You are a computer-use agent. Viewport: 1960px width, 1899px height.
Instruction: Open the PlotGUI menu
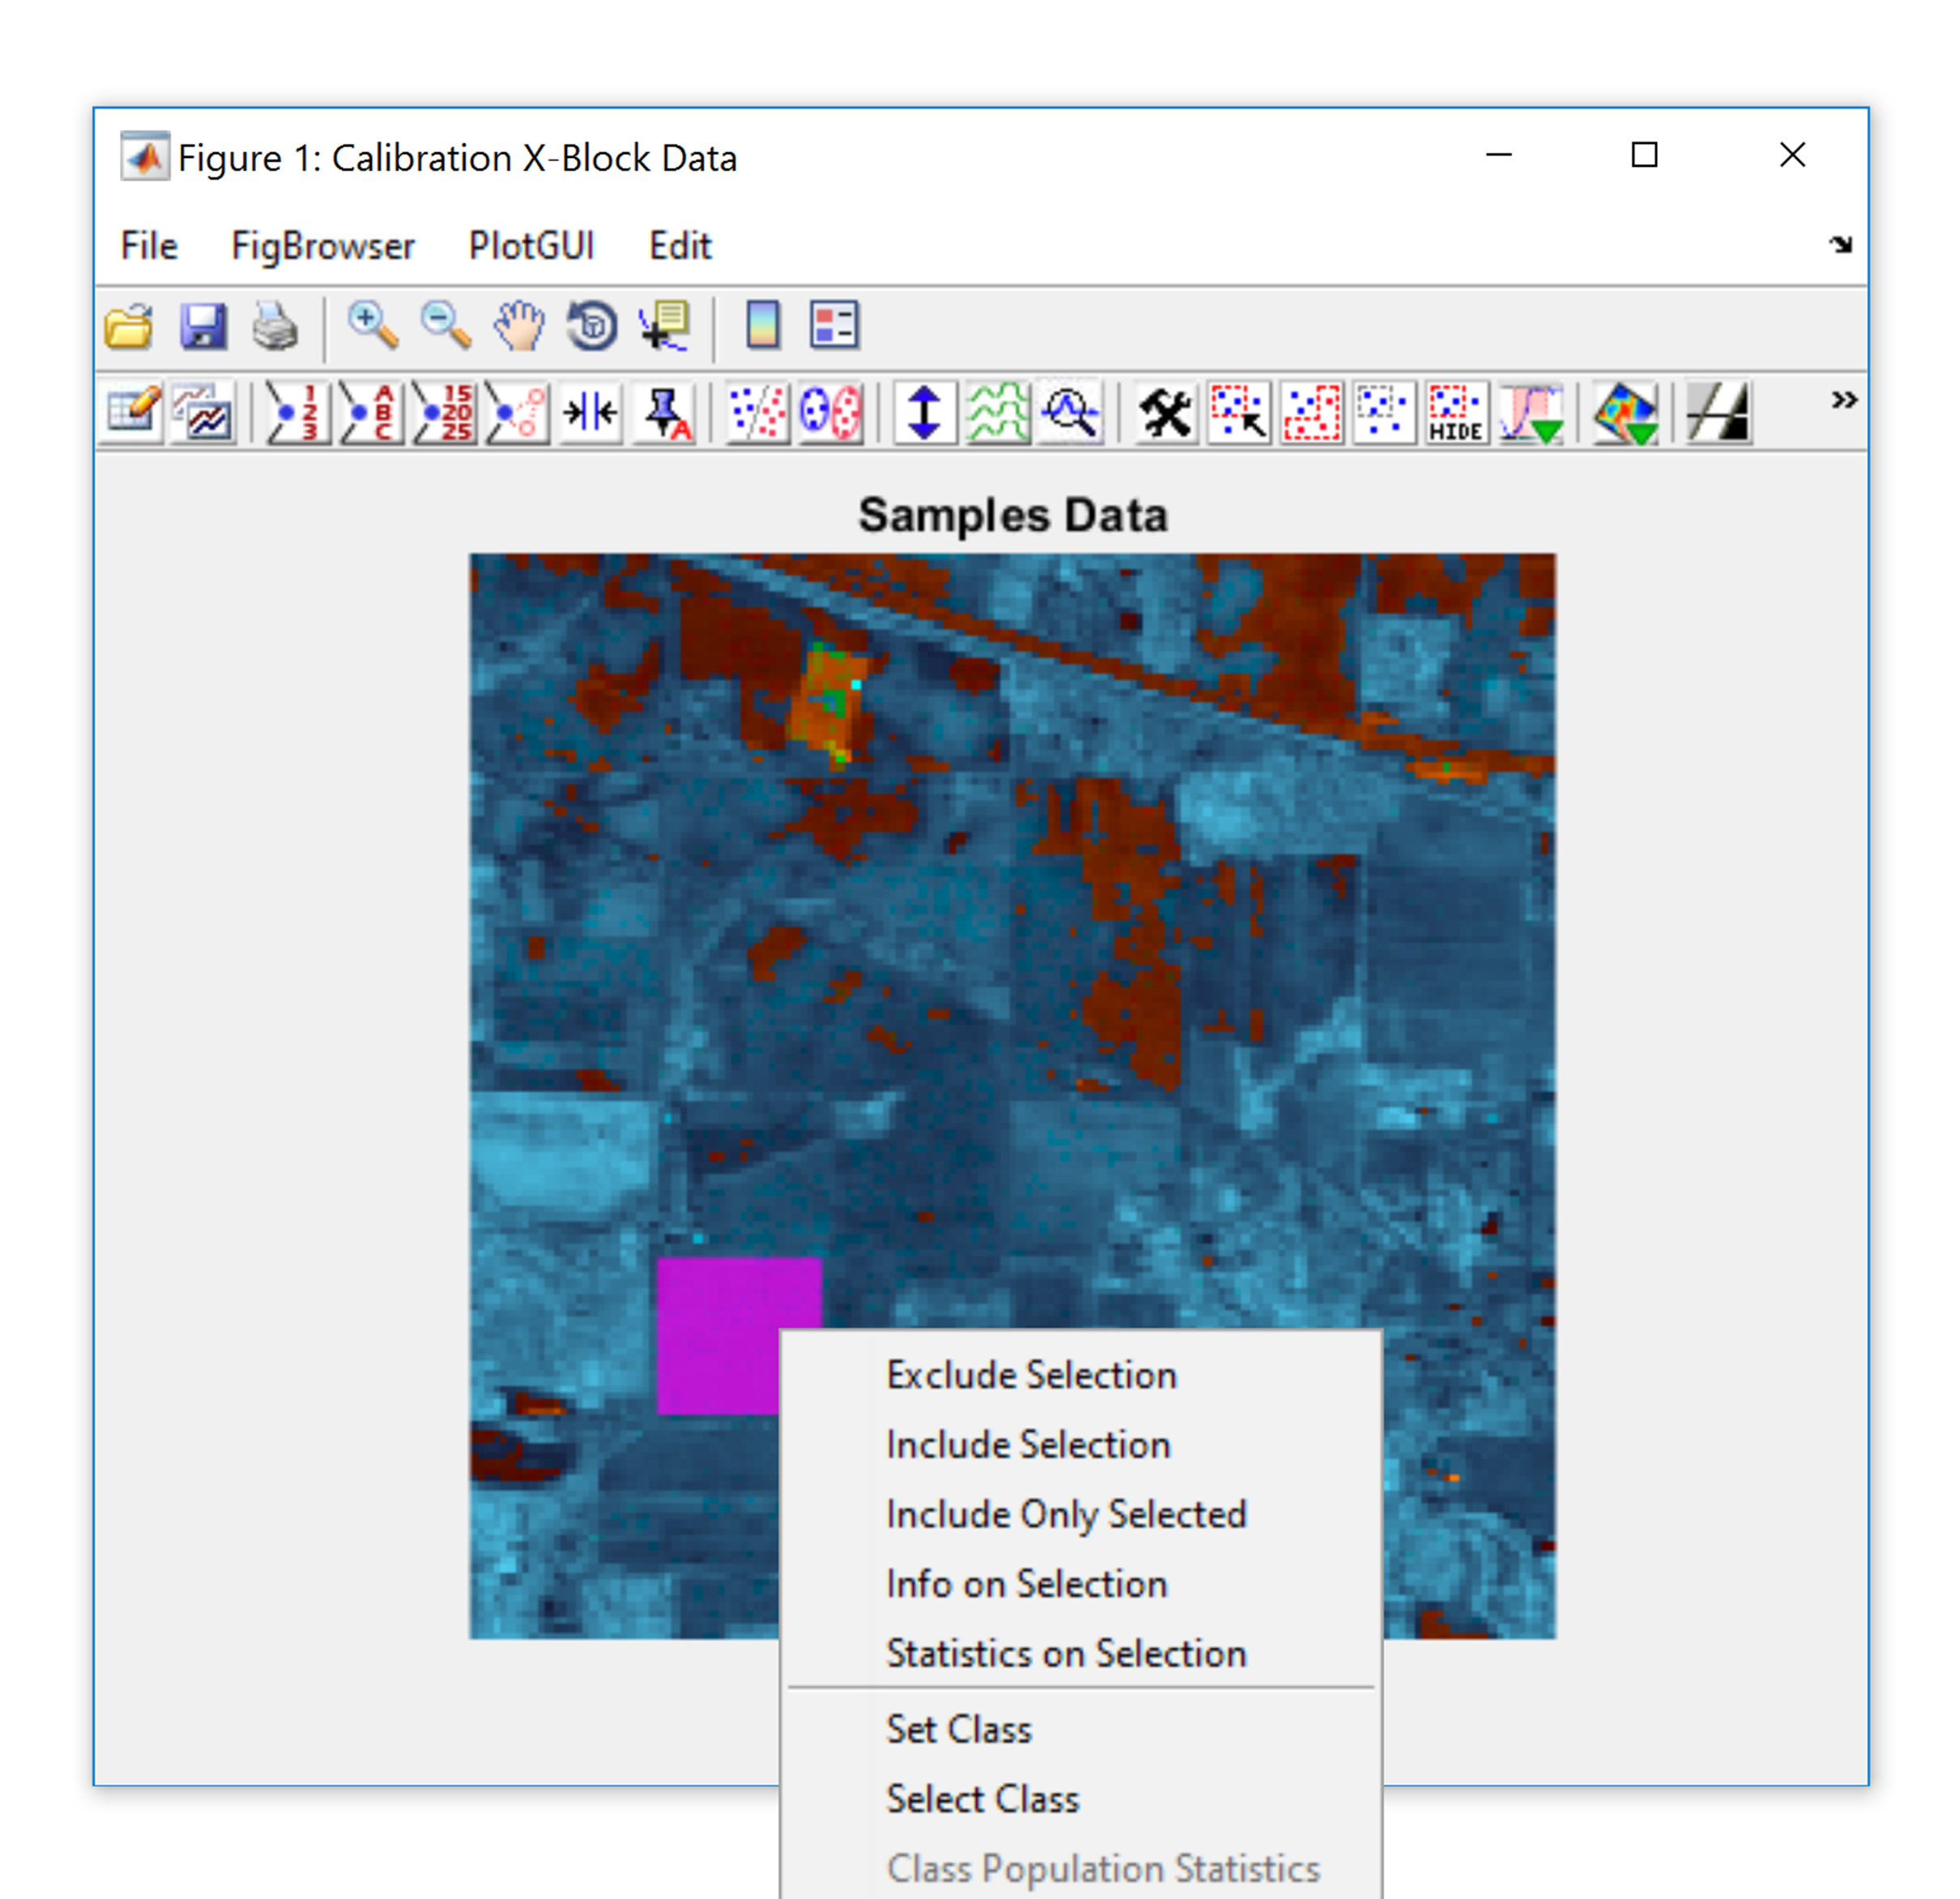pos(531,246)
